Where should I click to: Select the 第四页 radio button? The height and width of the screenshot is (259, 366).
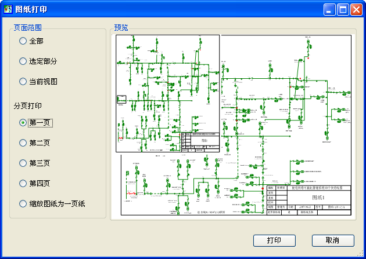(23, 183)
